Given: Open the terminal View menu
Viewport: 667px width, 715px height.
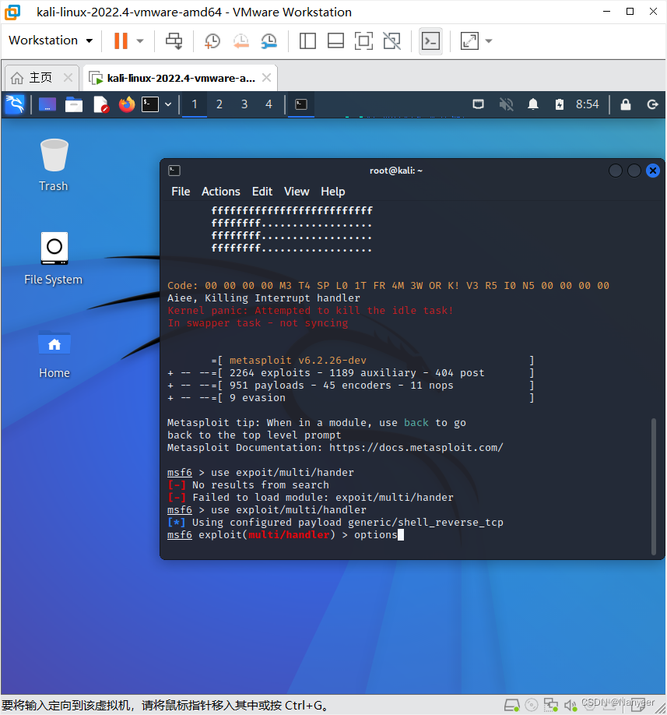Looking at the screenshot, I should [x=297, y=192].
